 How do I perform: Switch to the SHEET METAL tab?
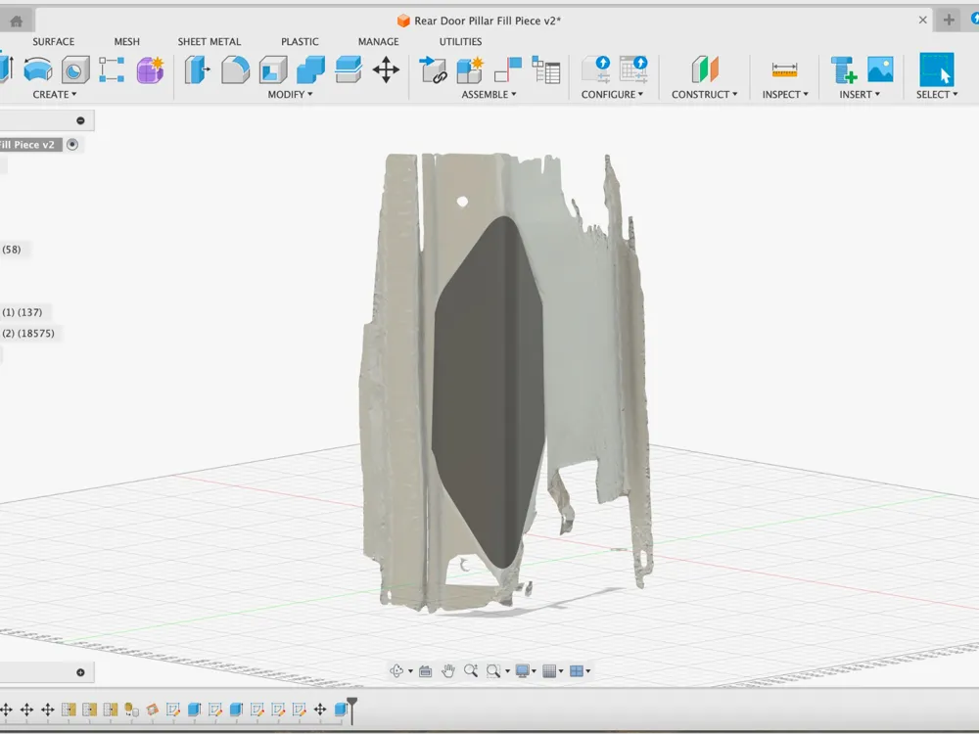[x=210, y=41]
